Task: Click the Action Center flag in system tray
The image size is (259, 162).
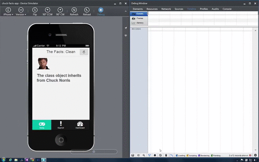Action: [x=242, y=160]
